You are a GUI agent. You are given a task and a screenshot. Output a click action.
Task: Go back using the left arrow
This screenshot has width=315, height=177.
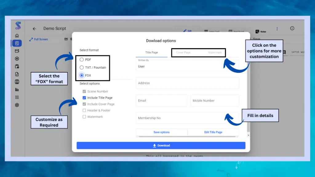(x=34, y=29)
